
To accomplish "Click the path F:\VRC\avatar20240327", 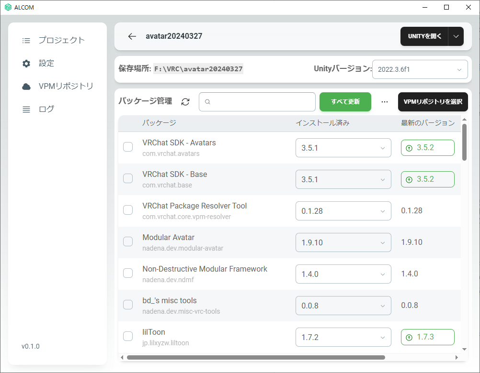I will click(x=198, y=69).
